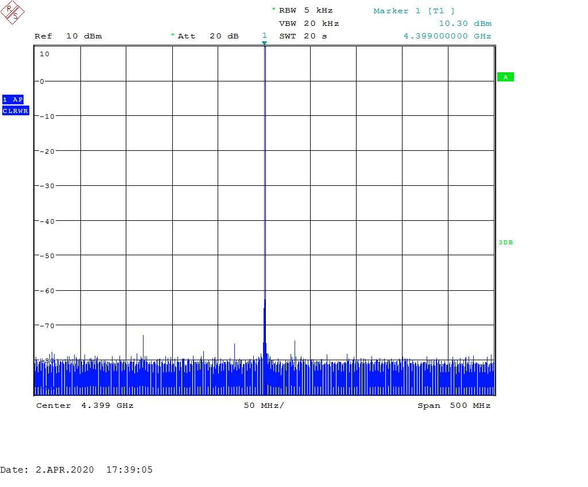Click the -10 axis label

tap(47, 116)
